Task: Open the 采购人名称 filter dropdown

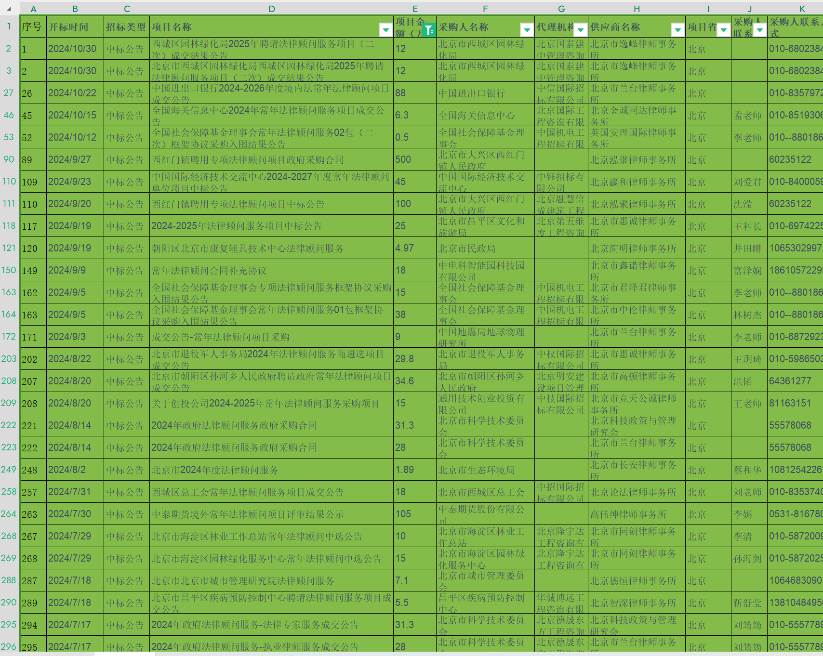Action: (527, 30)
